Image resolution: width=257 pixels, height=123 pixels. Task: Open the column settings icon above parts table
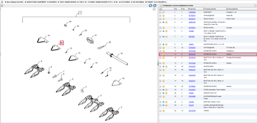coord(255,5)
